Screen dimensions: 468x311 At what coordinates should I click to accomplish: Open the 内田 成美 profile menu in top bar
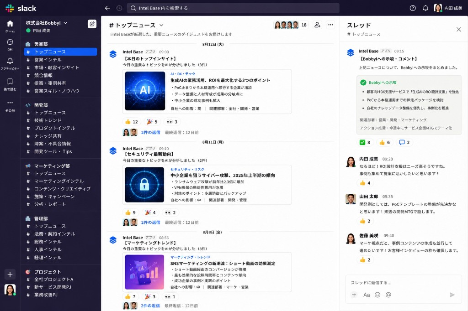(448, 8)
